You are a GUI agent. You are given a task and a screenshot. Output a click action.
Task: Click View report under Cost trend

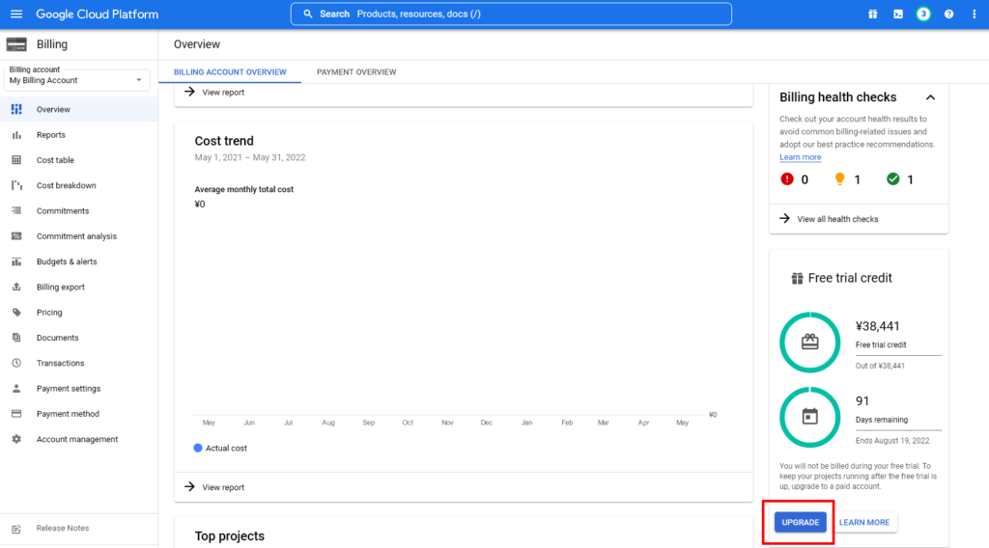[222, 487]
